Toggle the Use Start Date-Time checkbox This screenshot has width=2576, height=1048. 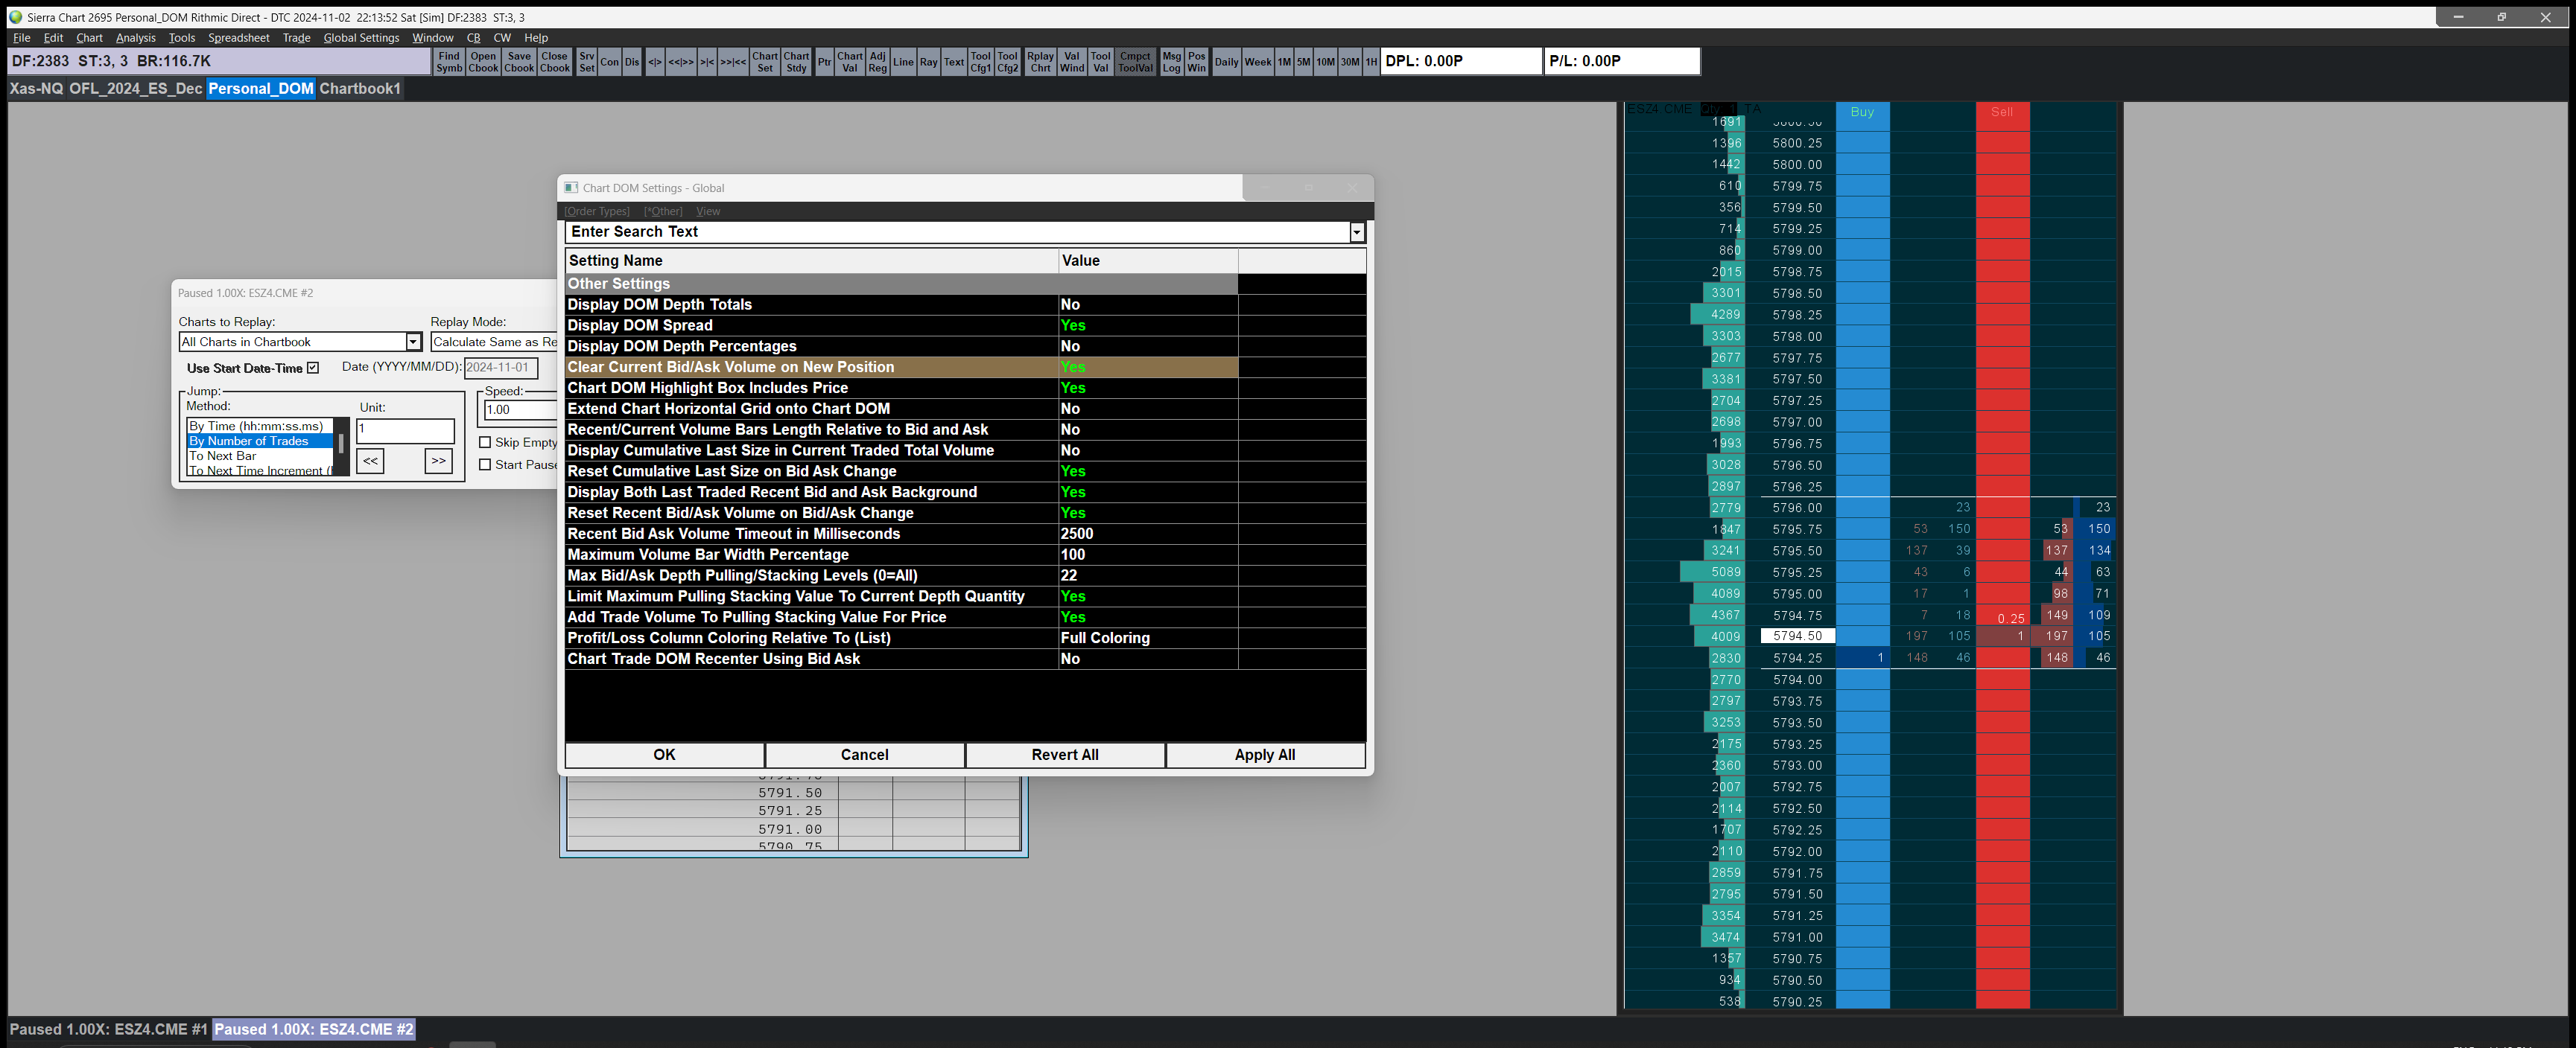pyautogui.click(x=313, y=368)
